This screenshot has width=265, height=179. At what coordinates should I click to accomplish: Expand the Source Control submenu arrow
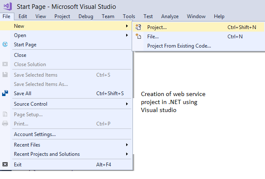[127, 104]
